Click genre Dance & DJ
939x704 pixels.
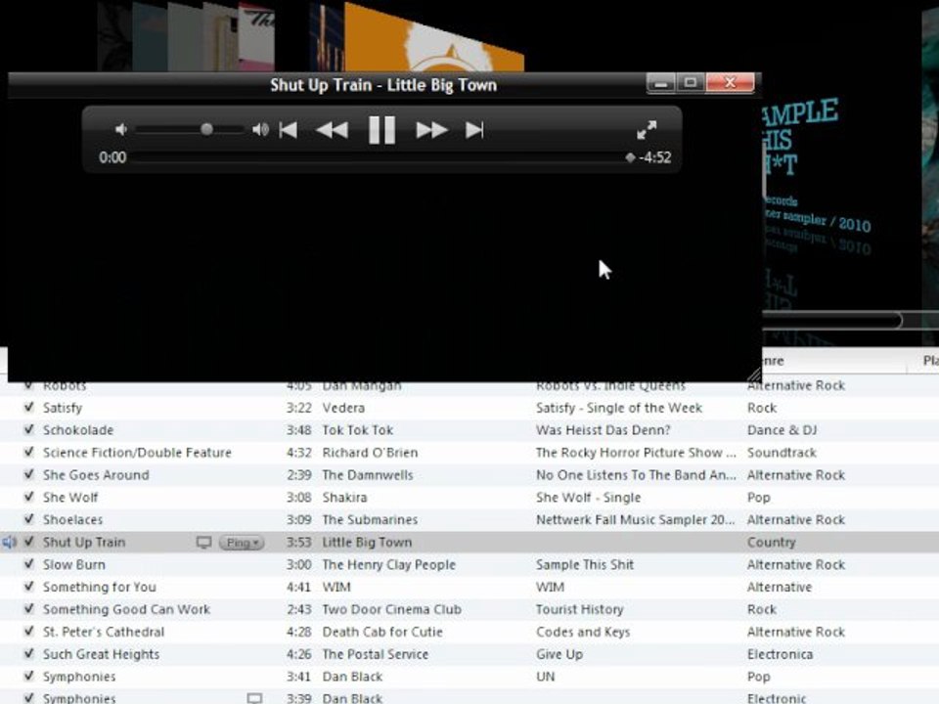tap(782, 430)
